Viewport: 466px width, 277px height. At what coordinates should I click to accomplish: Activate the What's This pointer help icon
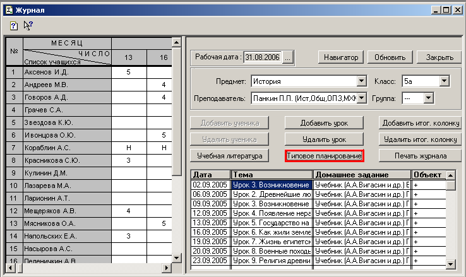[x=28, y=25]
